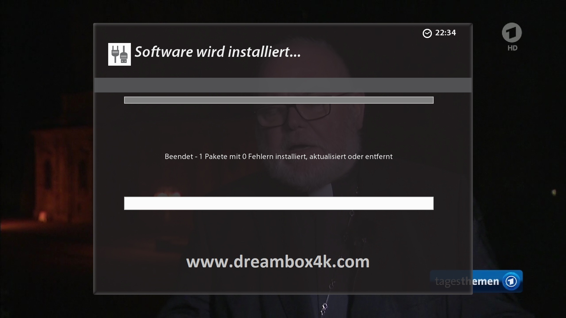Click the Das Erste HD channel logo
Viewport: 566px width, 318px height.
click(512, 37)
